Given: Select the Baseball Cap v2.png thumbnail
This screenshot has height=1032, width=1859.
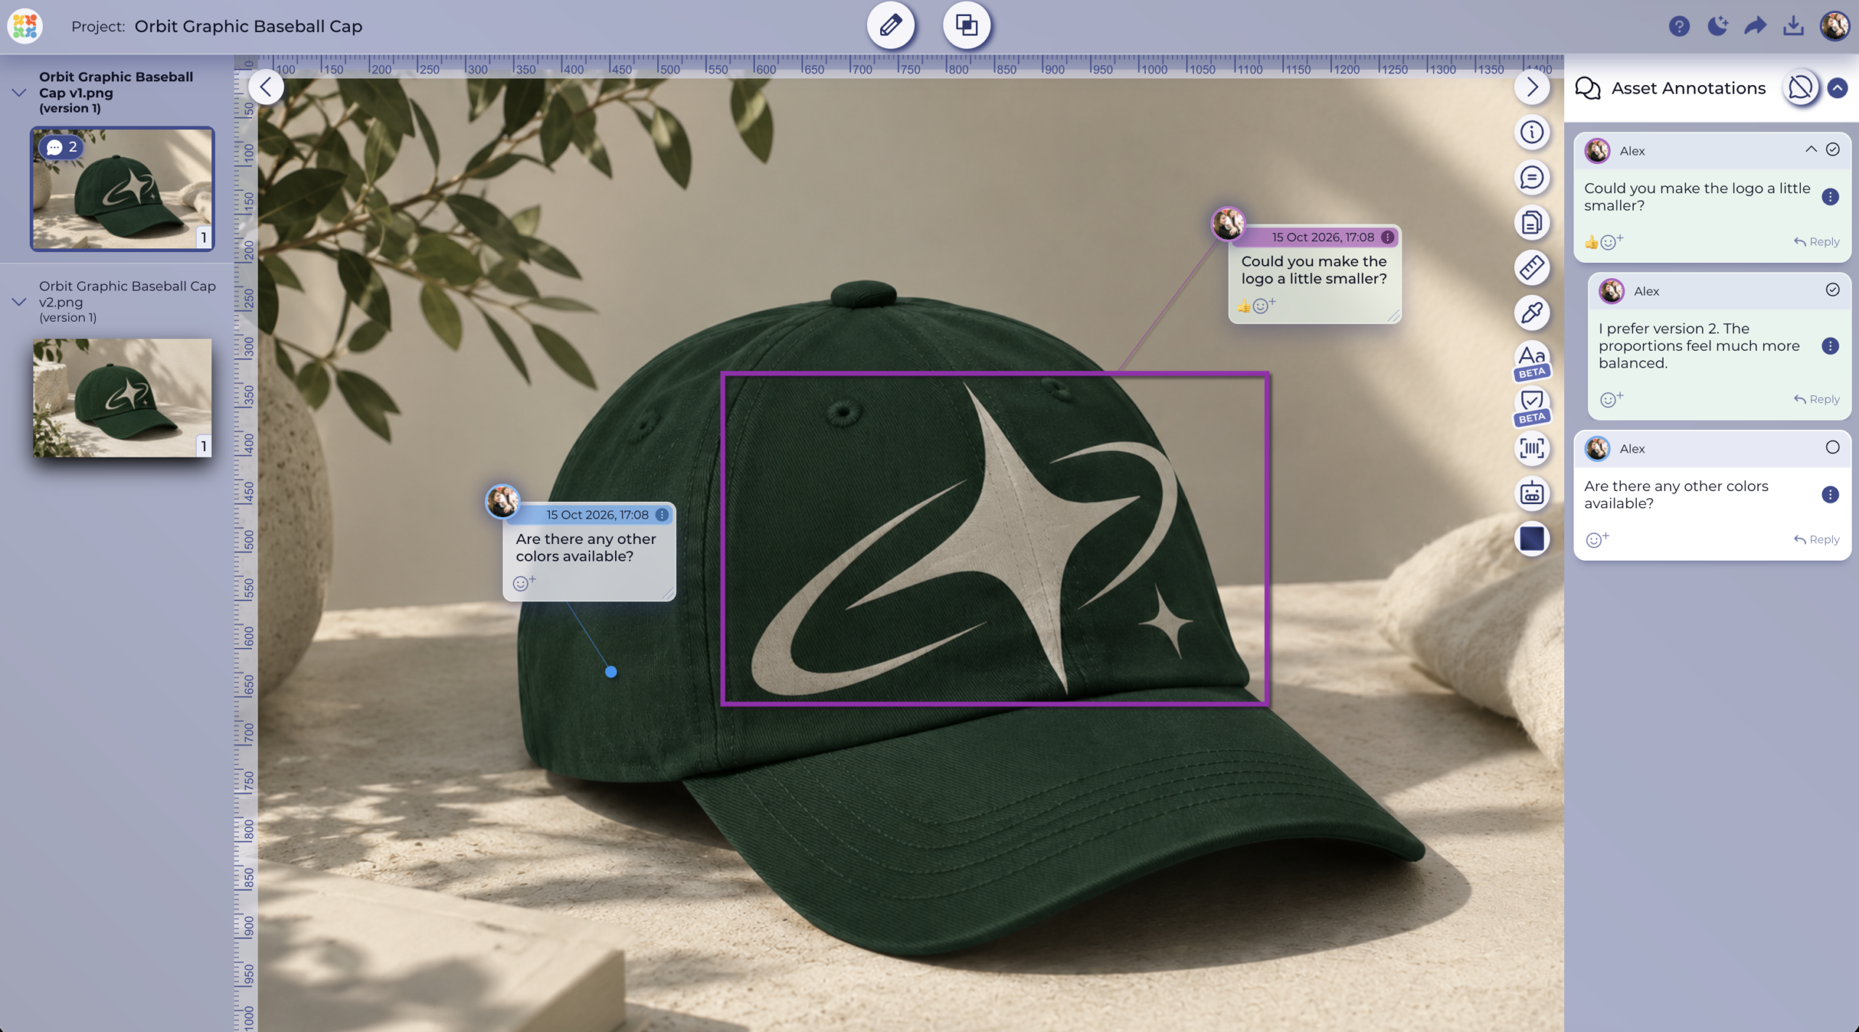Looking at the screenshot, I should pyautogui.click(x=122, y=397).
